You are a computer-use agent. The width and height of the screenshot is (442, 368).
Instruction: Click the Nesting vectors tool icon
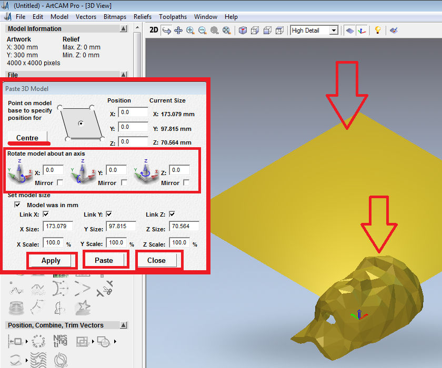(61, 341)
